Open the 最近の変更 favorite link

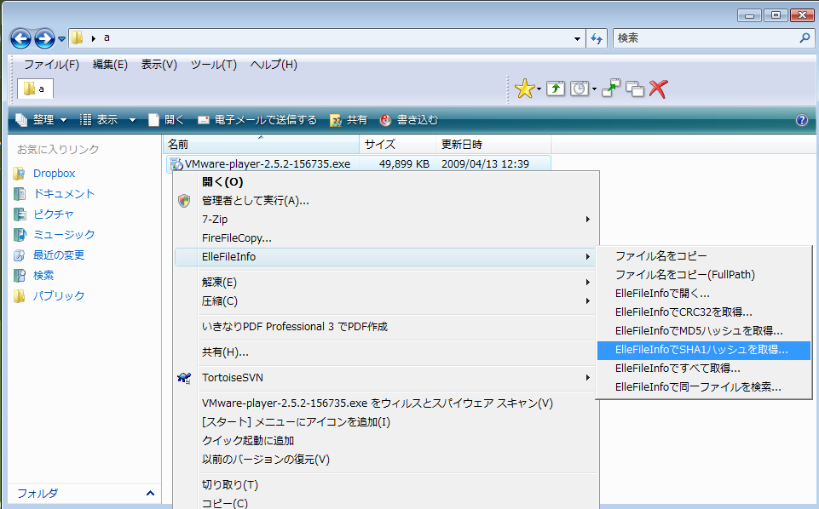pyautogui.click(x=59, y=254)
